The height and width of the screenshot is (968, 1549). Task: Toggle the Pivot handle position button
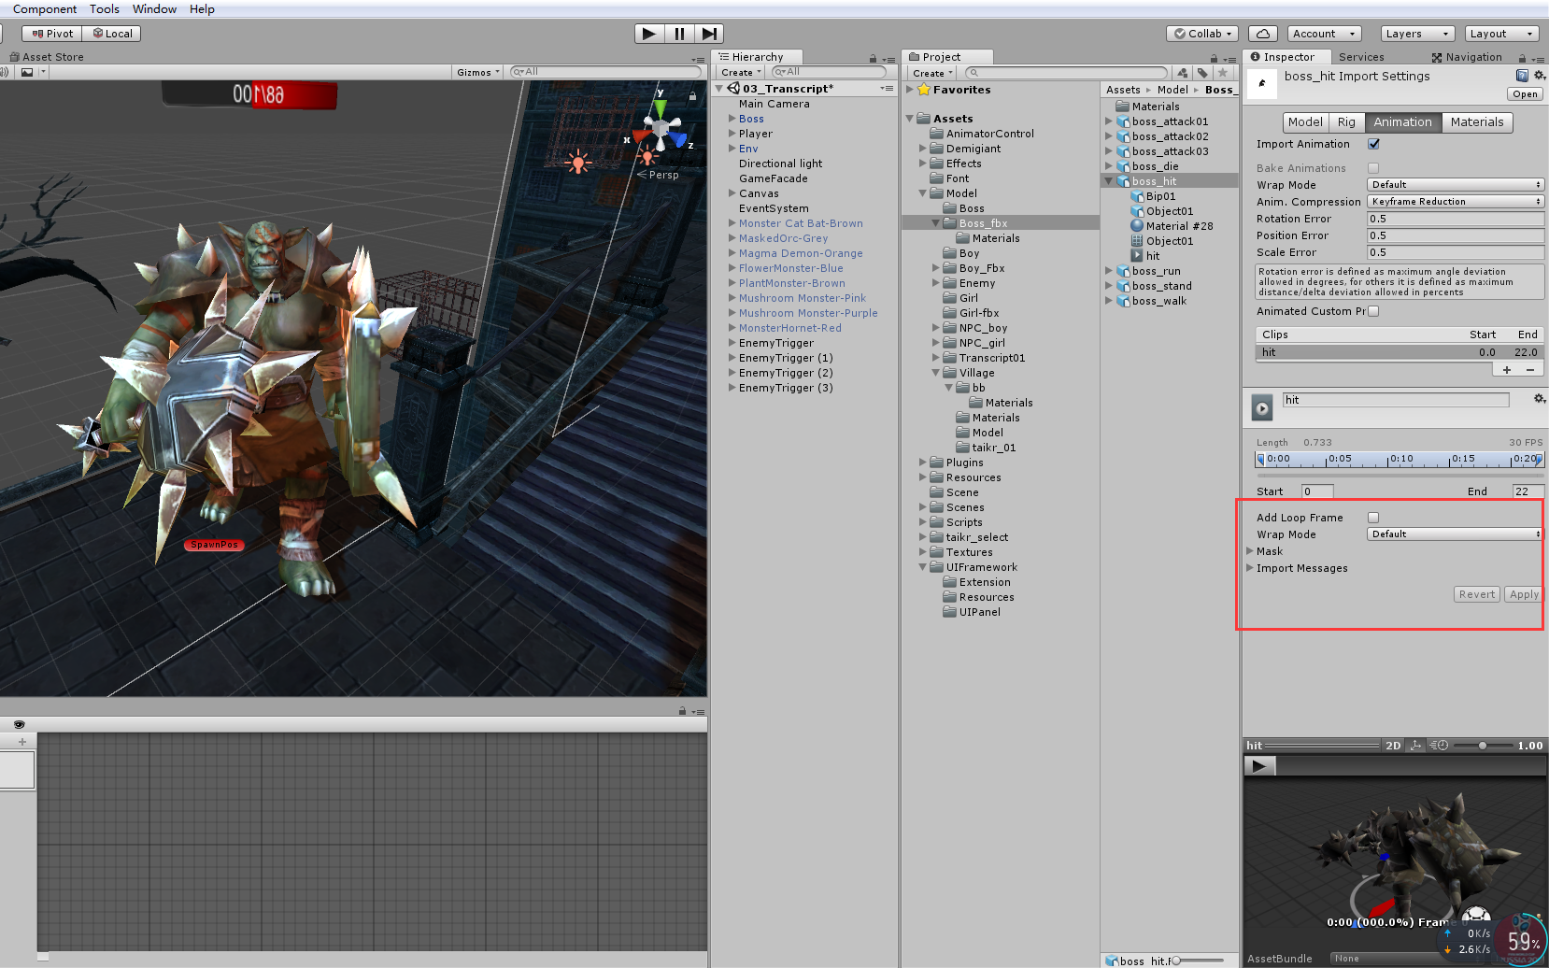(52, 34)
